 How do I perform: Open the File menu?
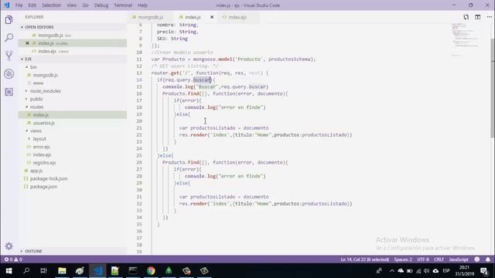coord(19,5)
